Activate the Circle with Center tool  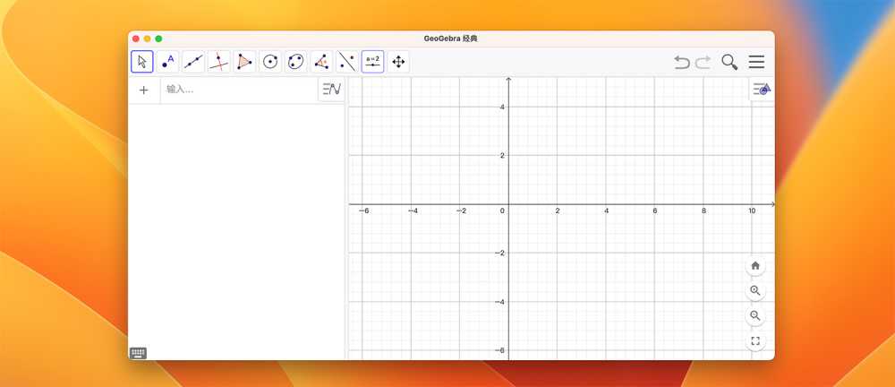pyautogui.click(x=270, y=62)
